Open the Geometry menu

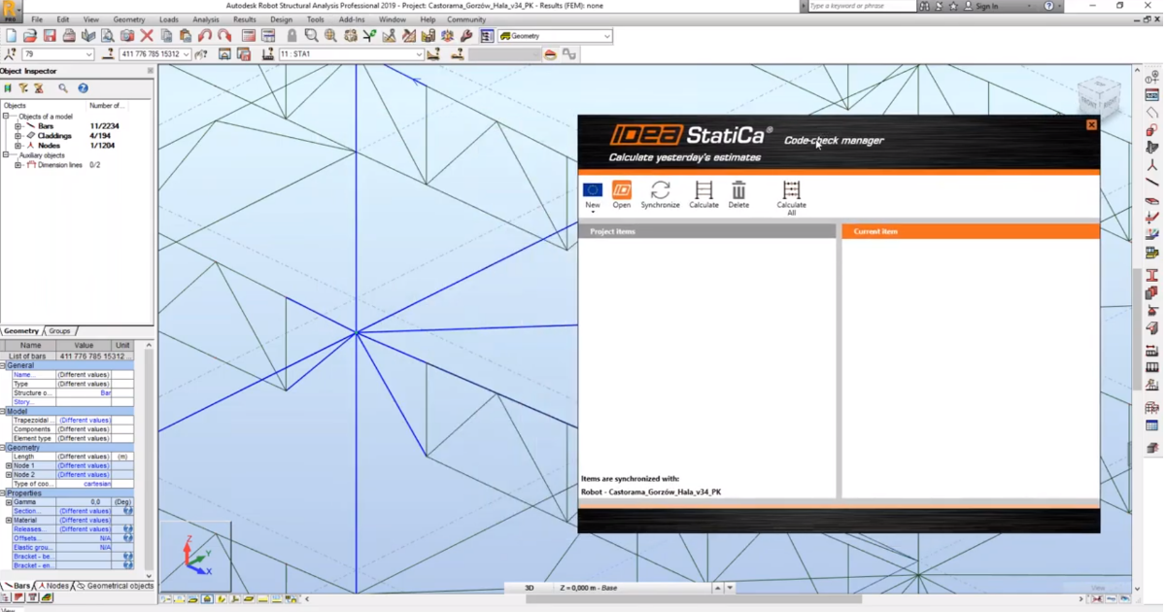coord(129,19)
